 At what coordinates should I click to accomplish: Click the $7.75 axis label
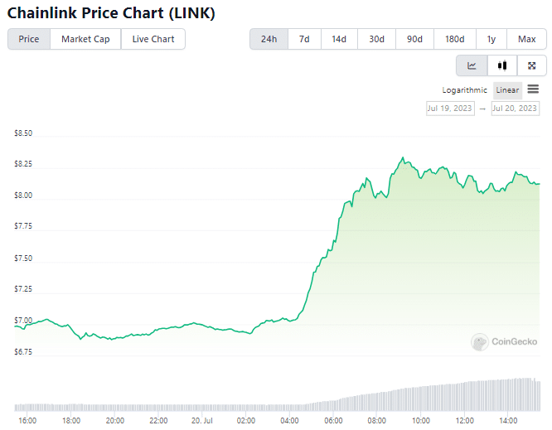(23, 226)
